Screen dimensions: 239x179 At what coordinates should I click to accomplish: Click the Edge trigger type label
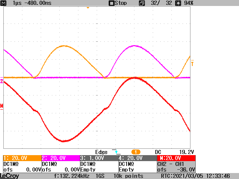pyautogui.click(x=101, y=152)
